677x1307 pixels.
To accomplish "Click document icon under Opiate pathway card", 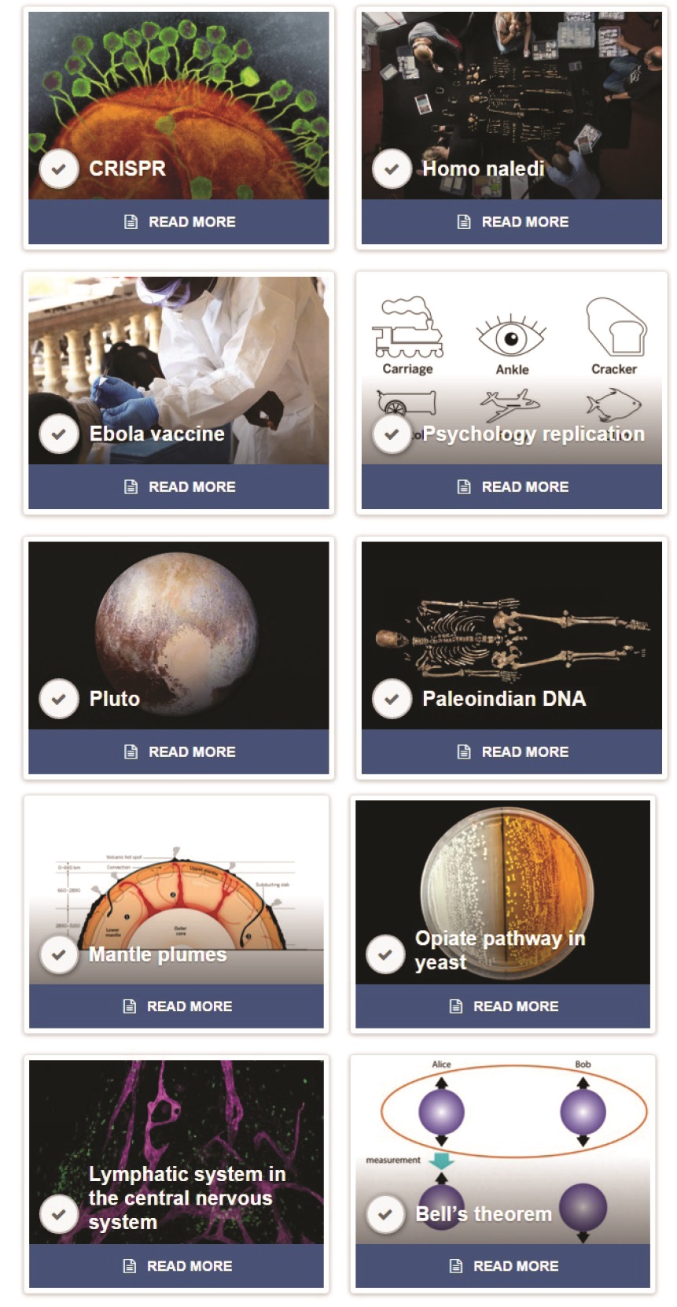I will [456, 1006].
